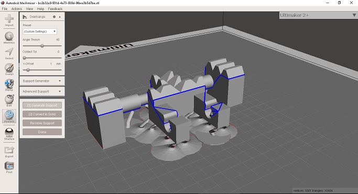
Task: Select the Meshmix tool
Action: pyautogui.click(x=9, y=38)
